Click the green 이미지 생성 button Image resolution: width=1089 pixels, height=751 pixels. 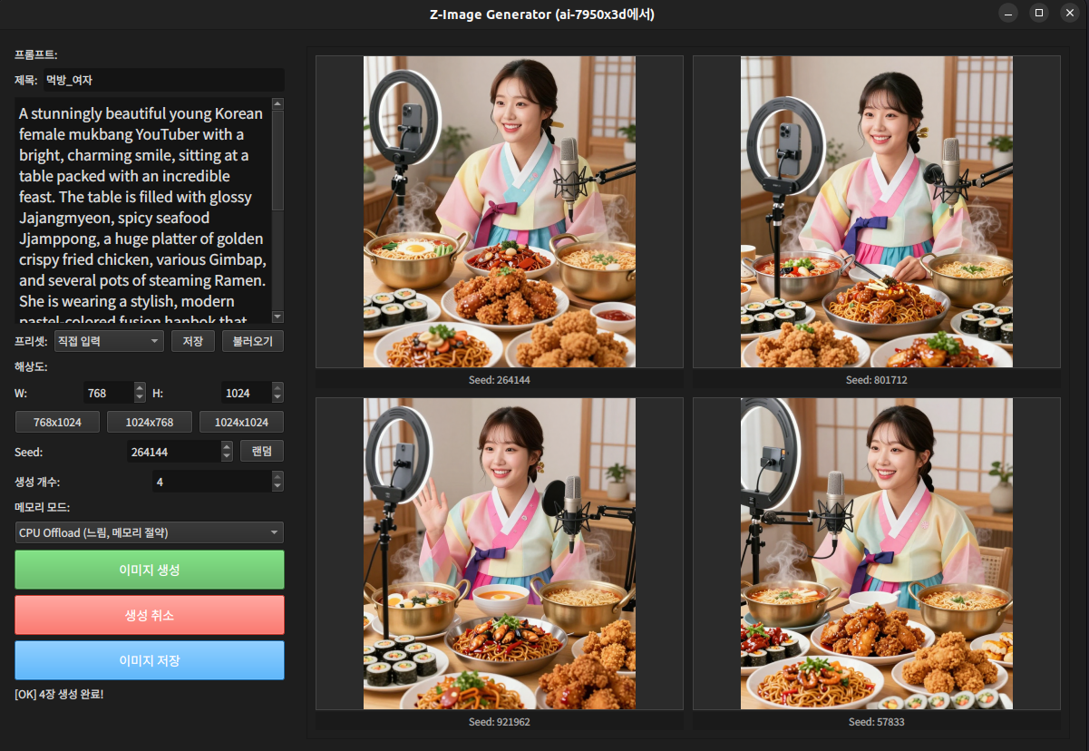coord(150,570)
